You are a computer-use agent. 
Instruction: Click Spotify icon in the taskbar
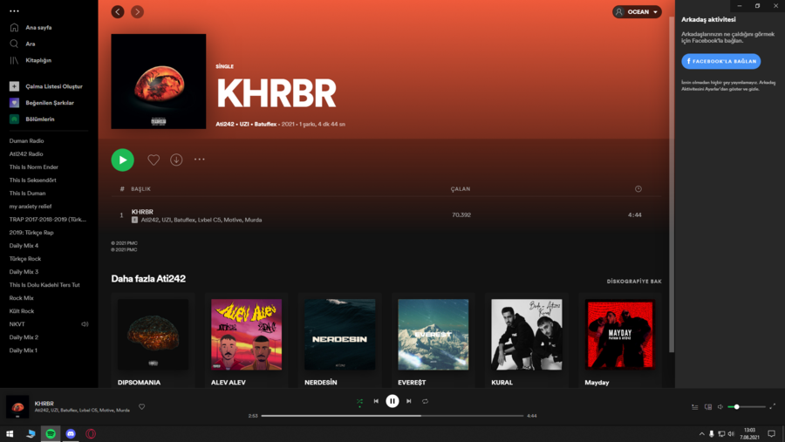pyautogui.click(x=51, y=433)
